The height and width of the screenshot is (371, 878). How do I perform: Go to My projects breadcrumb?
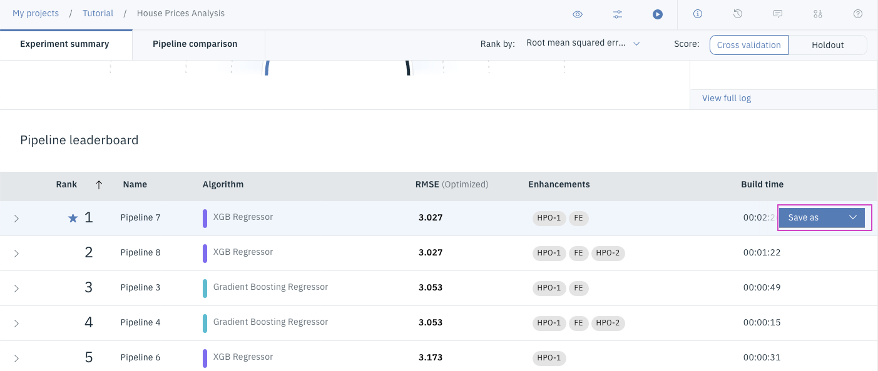[x=36, y=13]
